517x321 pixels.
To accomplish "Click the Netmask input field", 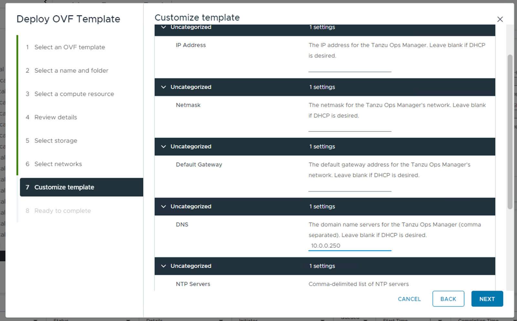I will [350, 127].
